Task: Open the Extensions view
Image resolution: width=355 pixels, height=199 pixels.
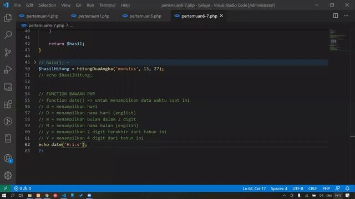Action: click(x=8, y=104)
